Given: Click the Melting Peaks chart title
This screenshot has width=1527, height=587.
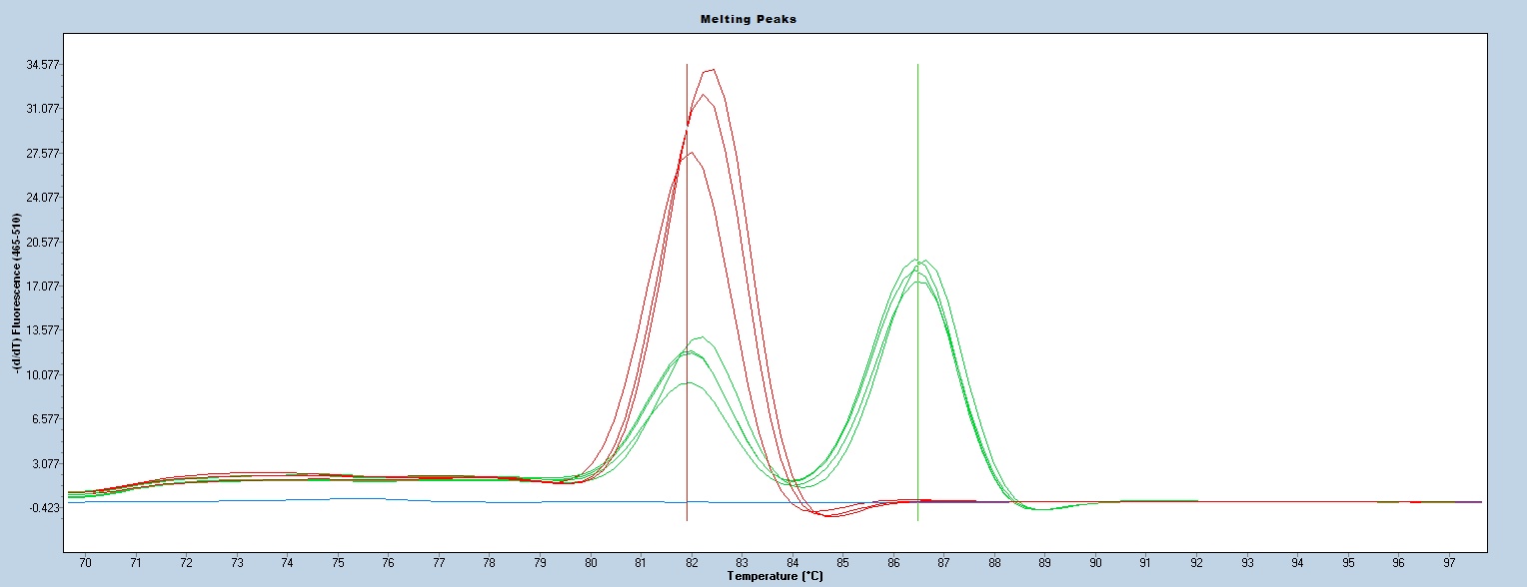Looking at the screenshot, I should pyautogui.click(x=763, y=19).
